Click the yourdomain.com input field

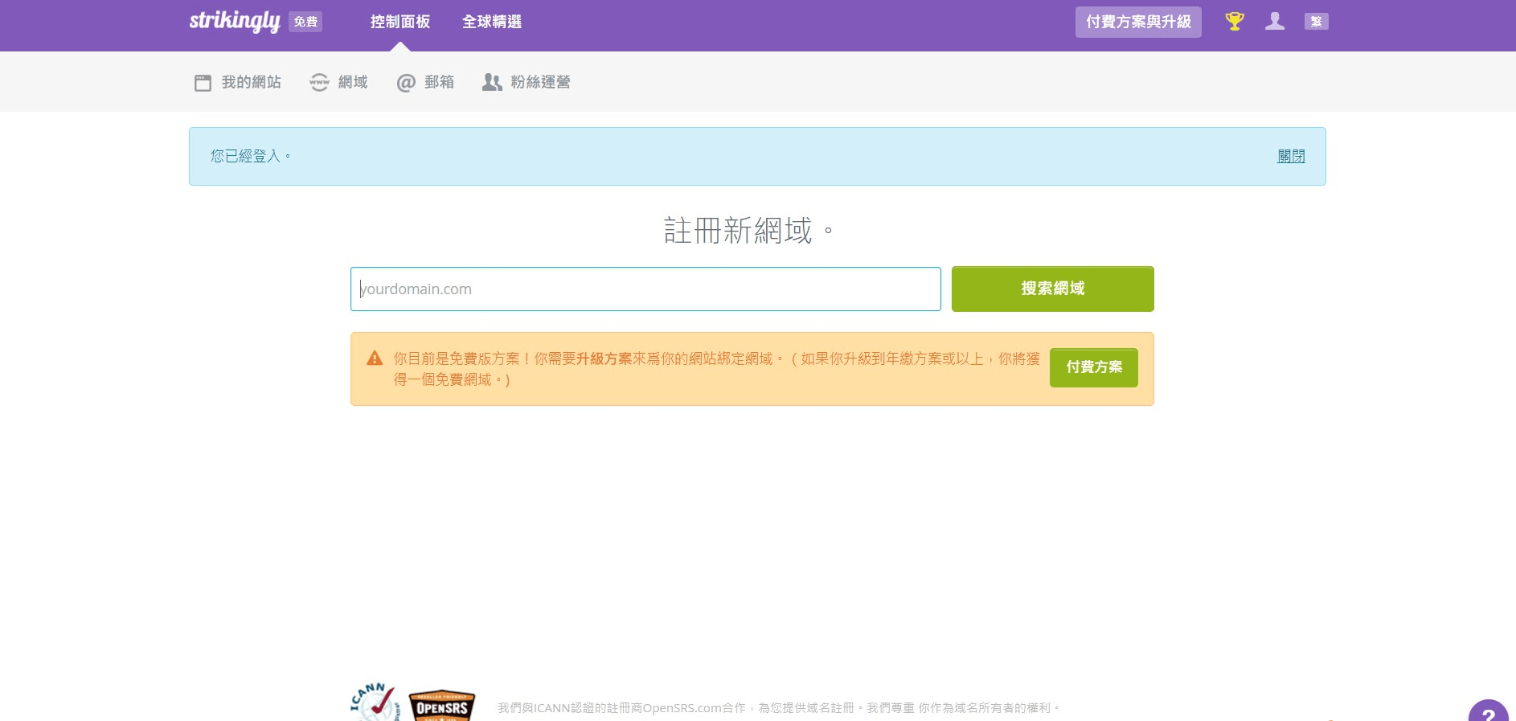[x=645, y=289]
